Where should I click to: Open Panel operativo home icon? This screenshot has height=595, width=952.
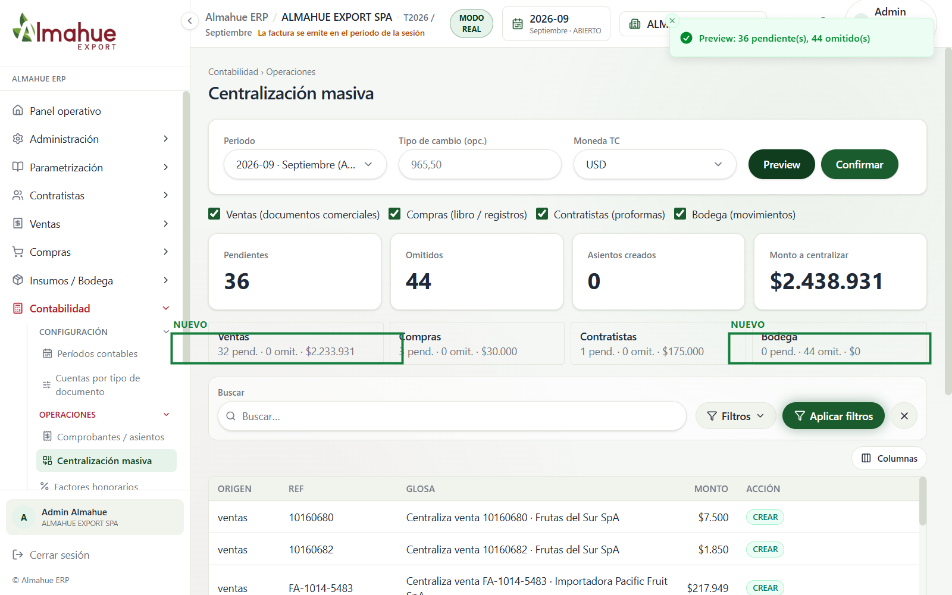pyautogui.click(x=18, y=111)
